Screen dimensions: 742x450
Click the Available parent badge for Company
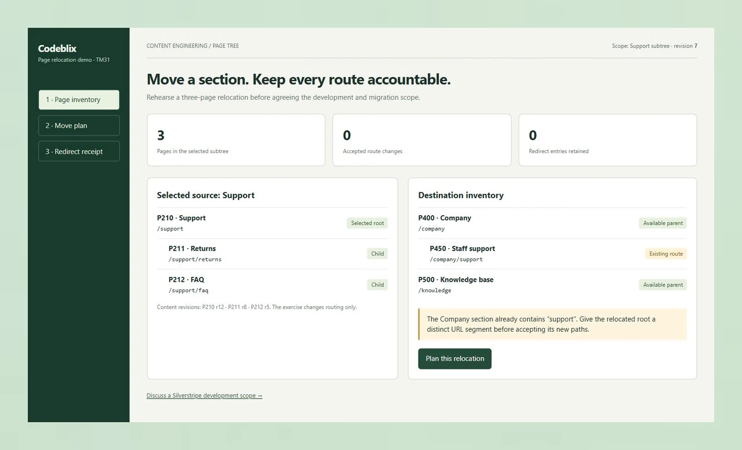coord(663,223)
